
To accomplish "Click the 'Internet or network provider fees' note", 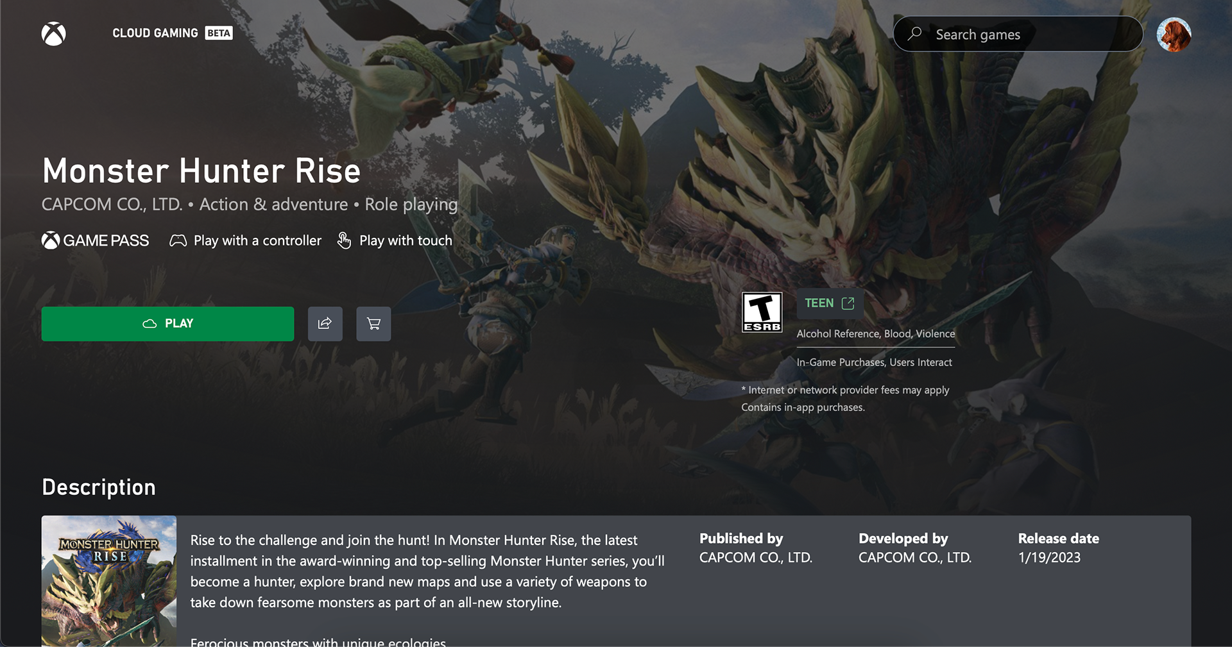I will [845, 390].
